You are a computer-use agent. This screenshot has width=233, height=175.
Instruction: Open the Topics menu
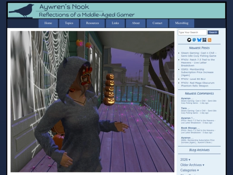pyautogui.click(x=69, y=23)
